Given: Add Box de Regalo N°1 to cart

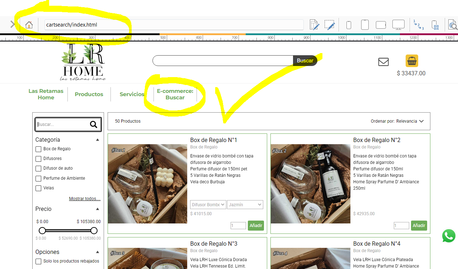Looking at the screenshot, I should point(256,226).
